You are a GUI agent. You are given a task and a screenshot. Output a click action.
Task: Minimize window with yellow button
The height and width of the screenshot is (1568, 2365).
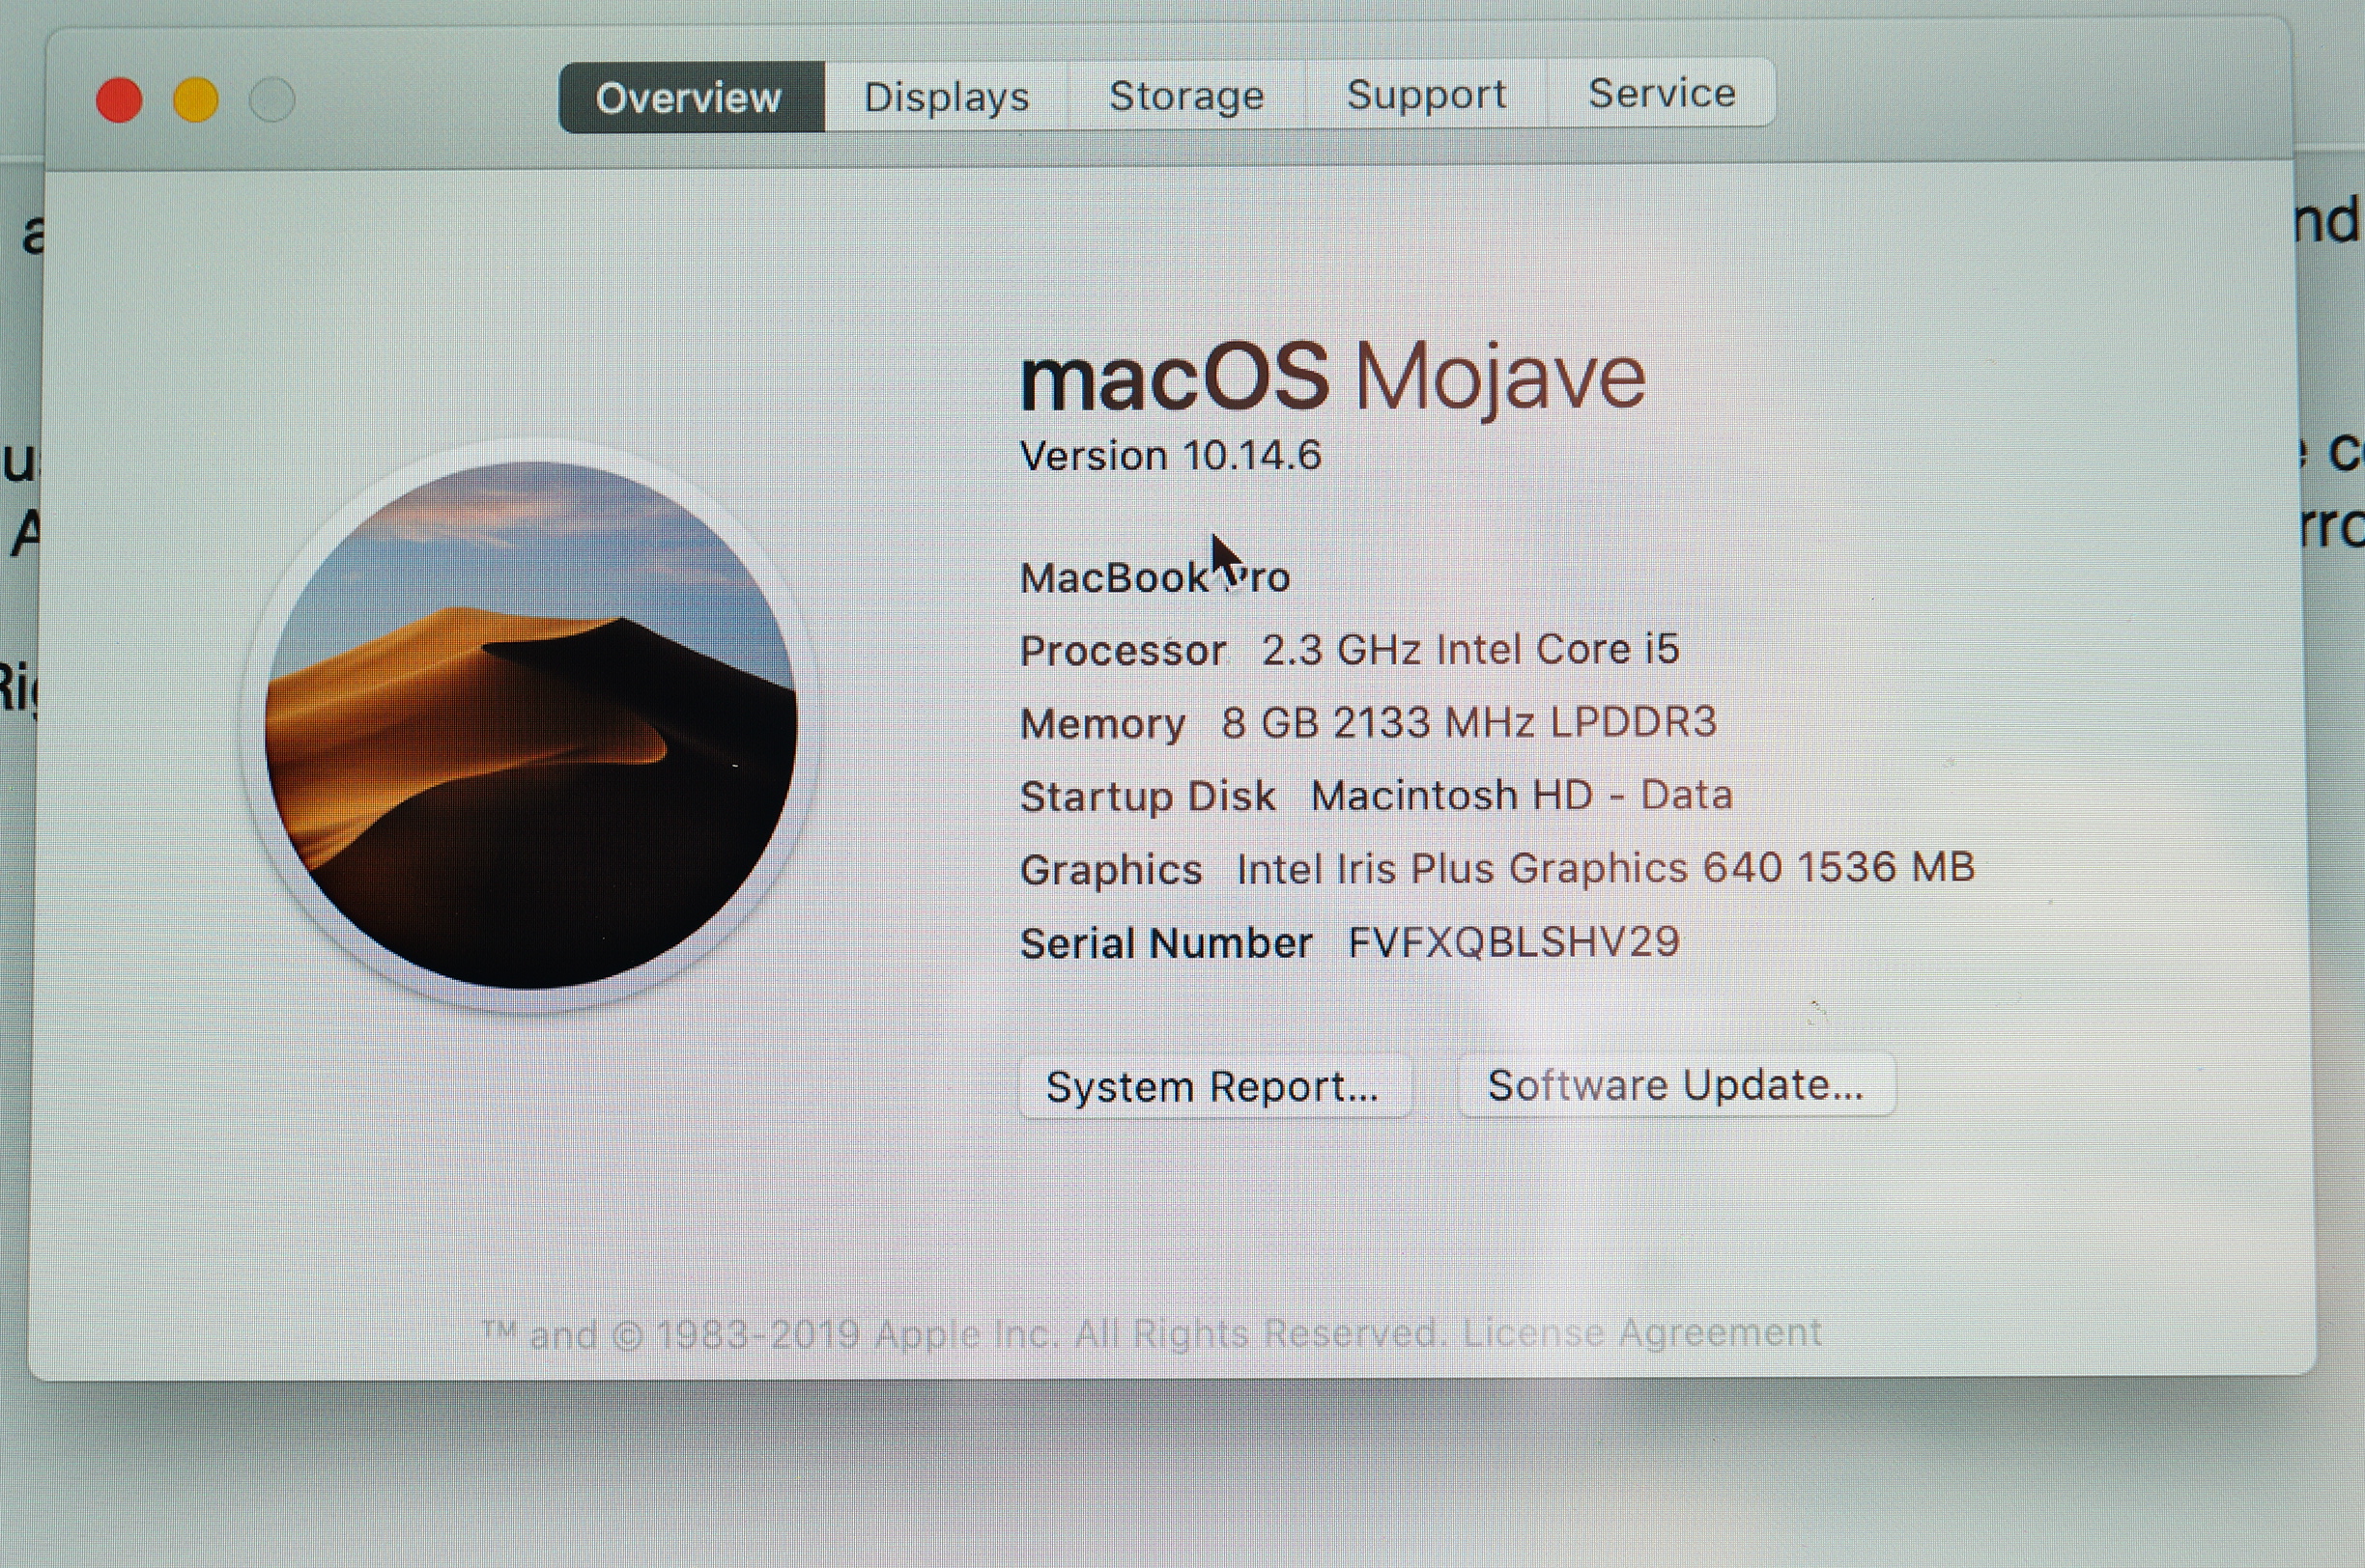[195, 100]
